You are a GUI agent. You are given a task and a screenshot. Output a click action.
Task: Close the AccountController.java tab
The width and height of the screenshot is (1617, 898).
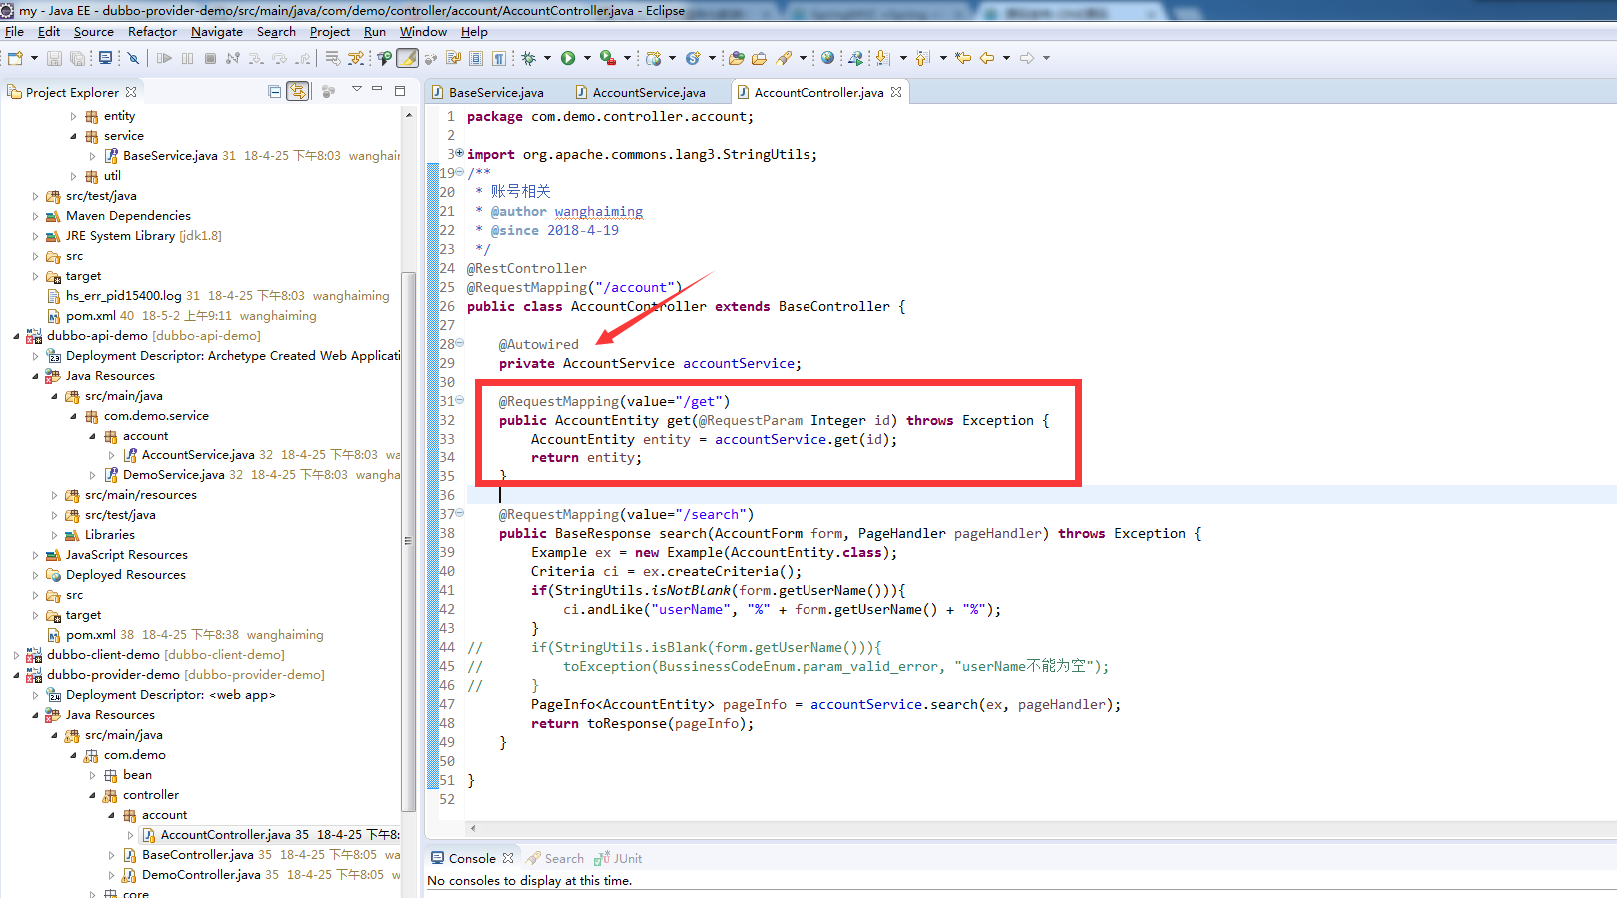tap(896, 92)
